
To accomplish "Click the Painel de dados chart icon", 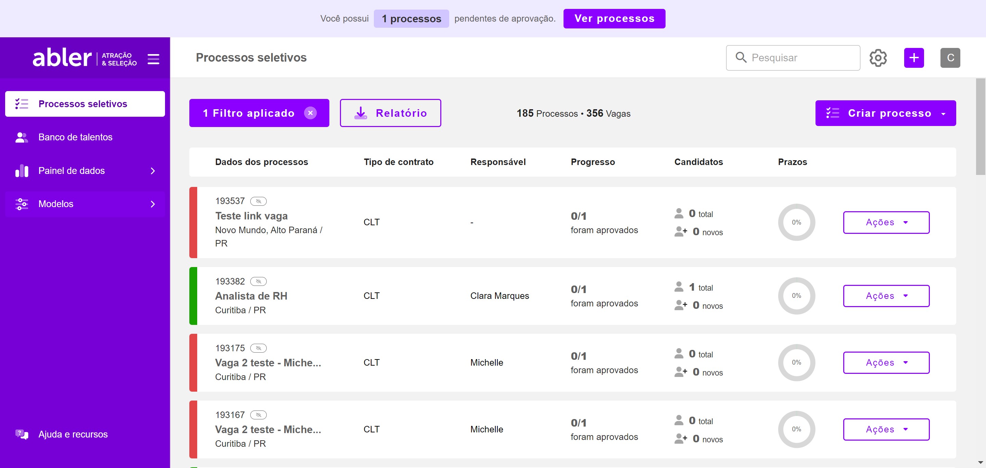I will [x=22, y=171].
